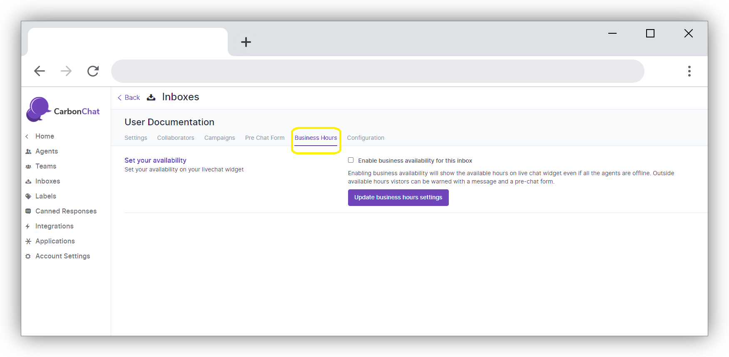Go back using the Back link
Image resolution: width=729 pixels, height=357 pixels.
coord(129,97)
